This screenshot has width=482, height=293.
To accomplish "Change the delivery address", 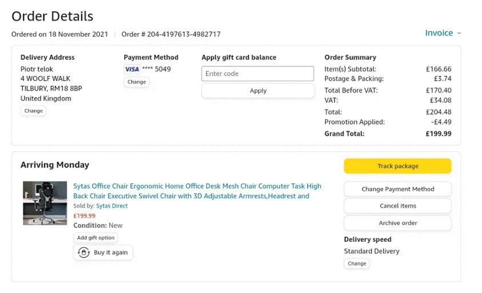I will coord(33,111).
